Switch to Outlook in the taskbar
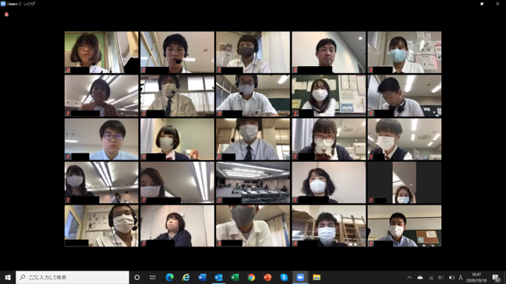Screen dimensions: 506x284 pos(218,277)
